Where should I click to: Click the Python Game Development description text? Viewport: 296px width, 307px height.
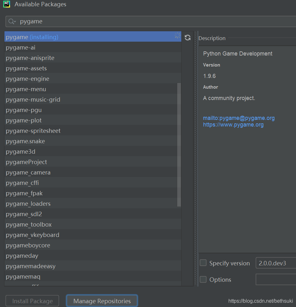pyautogui.click(x=238, y=54)
